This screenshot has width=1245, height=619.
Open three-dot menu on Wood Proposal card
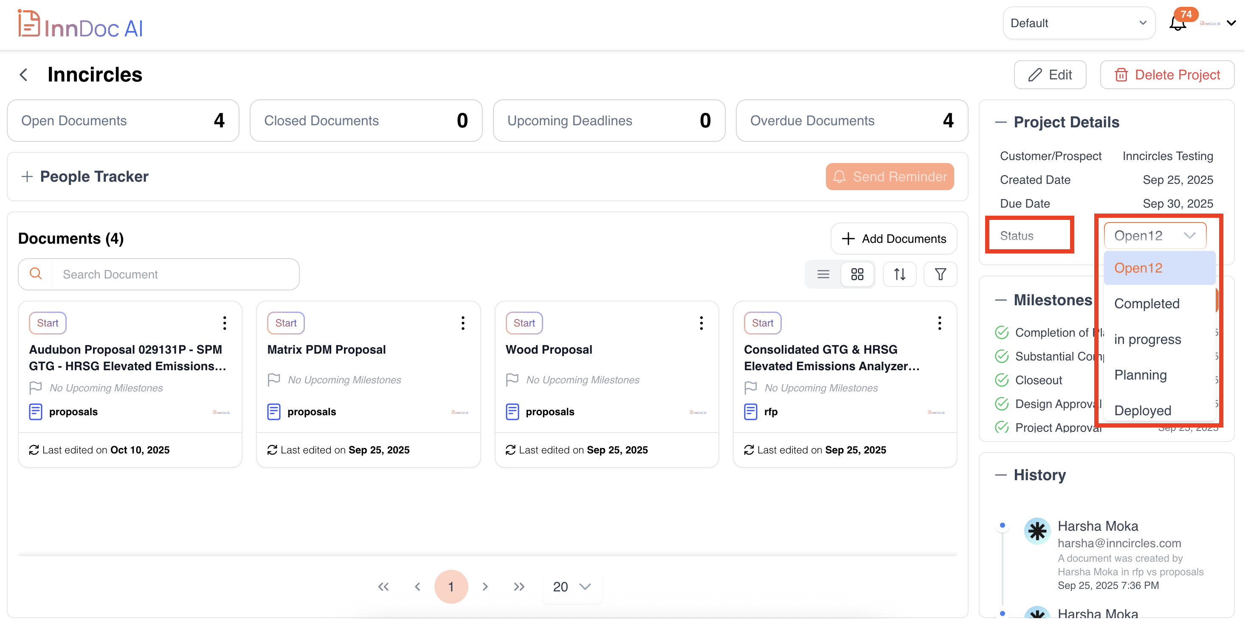point(701,323)
